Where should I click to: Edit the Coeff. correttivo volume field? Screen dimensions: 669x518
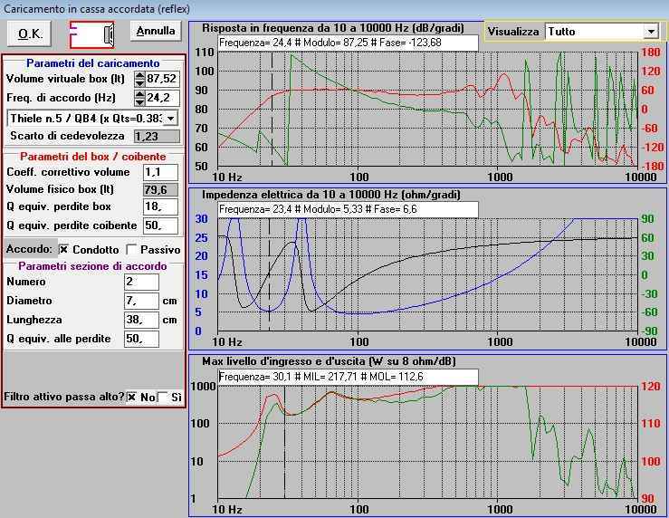pos(160,172)
